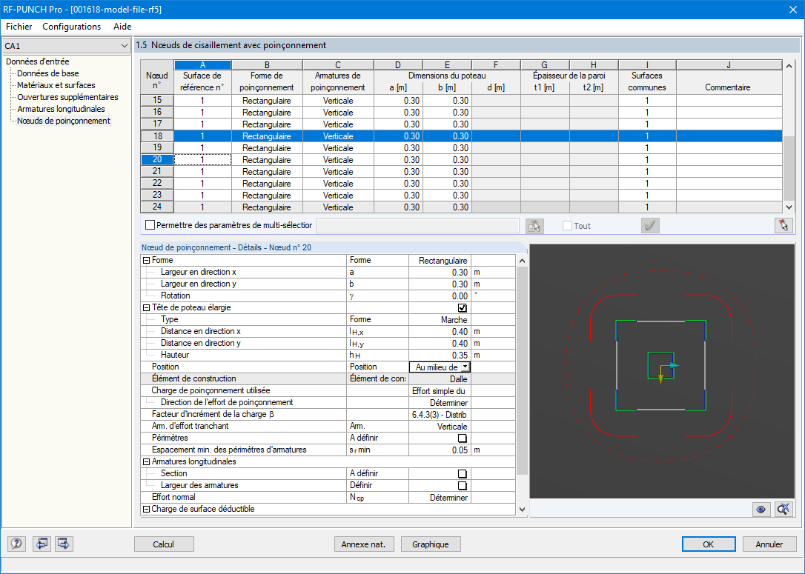Open the Aide menu
Screen dimensions: 805x574
pyautogui.click(x=122, y=27)
